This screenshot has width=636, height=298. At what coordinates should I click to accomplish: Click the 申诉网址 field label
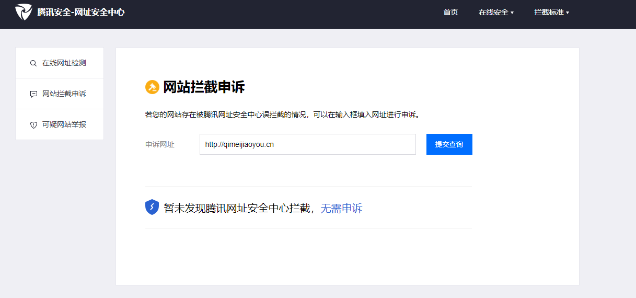pyautogui.click(x=160, y=144)
